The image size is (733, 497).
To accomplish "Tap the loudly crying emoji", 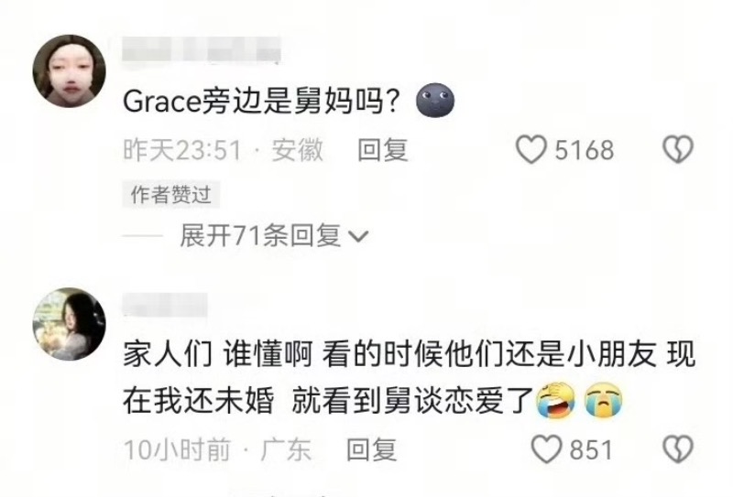I will pos(604,400).
